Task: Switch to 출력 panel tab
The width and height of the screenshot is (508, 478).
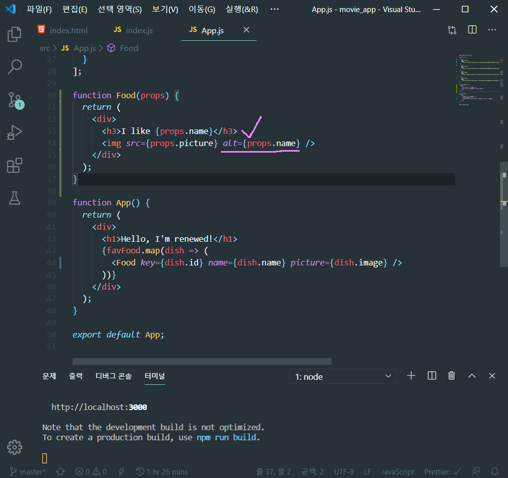Action: 76,376
